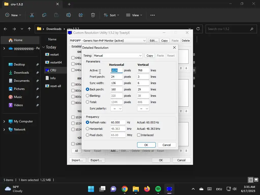The height and width of the screenshot is (195, 260).
Task: Go back with Explorer back arrow
Action: coord(5,29)
